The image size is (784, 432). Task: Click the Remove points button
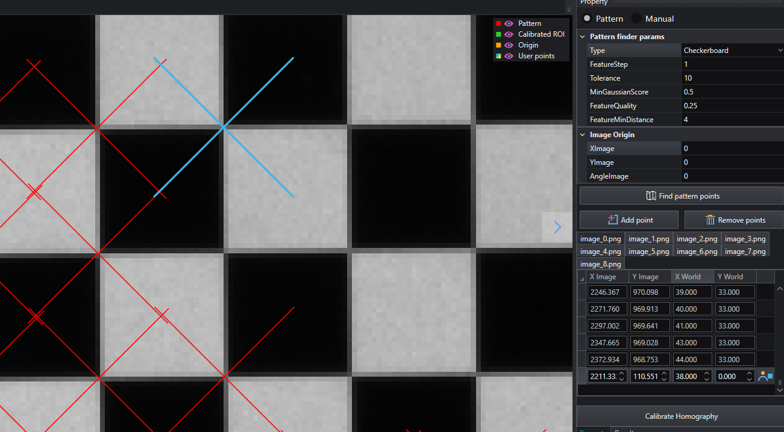734,220
